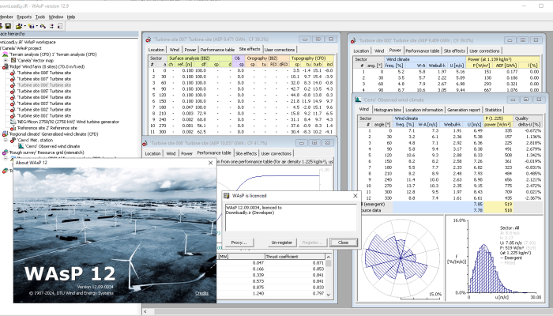Viewport: 553px width, 316px height.
Task: Click the 'Cerro' Observed wind climate tree icon
Action: (21, 146)
